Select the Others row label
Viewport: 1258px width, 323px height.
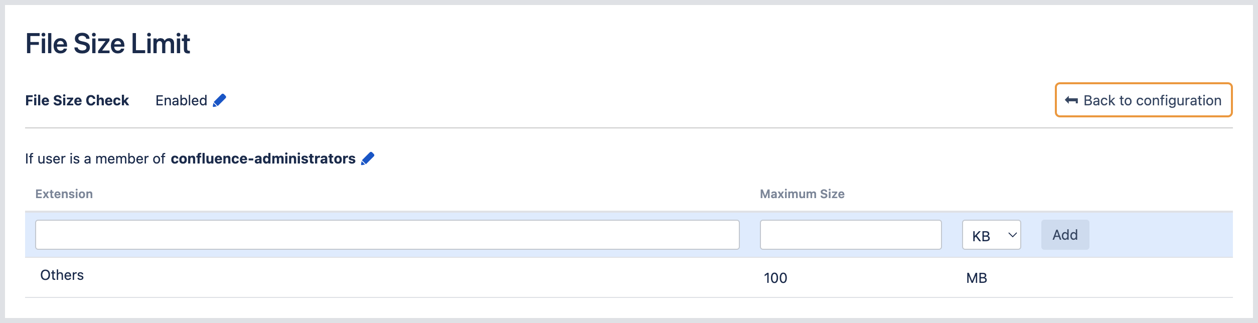point(62,275)
